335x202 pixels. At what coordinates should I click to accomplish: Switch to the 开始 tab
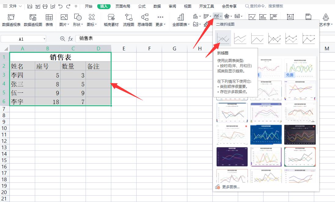pyautogui.click(x=88, y=6)
